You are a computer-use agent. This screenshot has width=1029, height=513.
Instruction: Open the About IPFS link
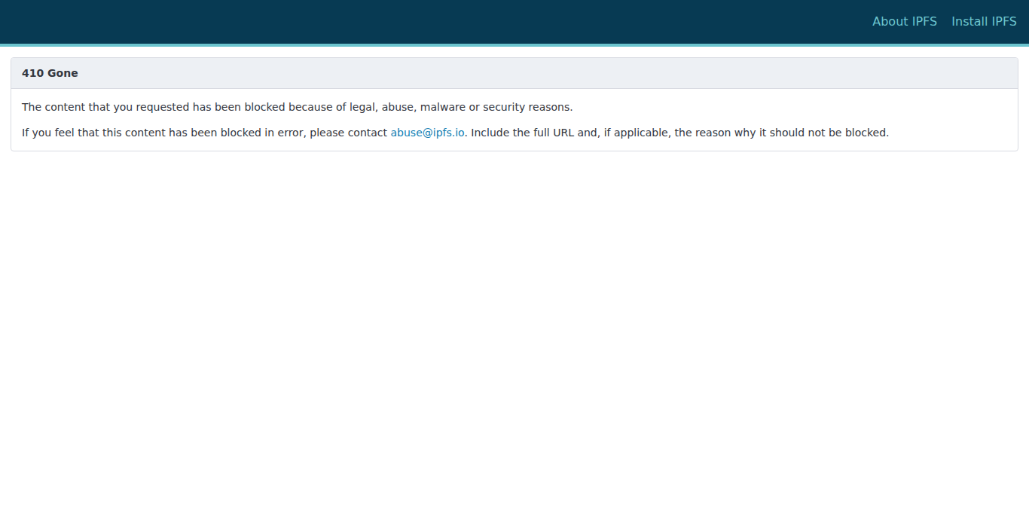[x=905, y=21]
